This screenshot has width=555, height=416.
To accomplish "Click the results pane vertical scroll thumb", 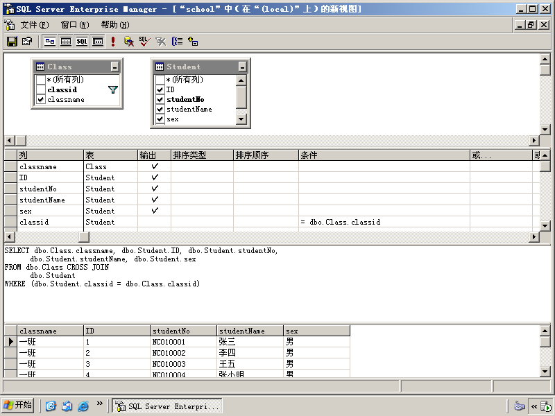I will (x=545, y=342).
